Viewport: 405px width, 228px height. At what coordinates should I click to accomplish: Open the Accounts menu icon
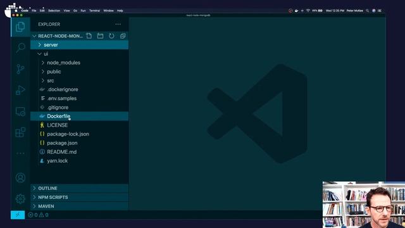pyautogui.click(x=20, y=178)
